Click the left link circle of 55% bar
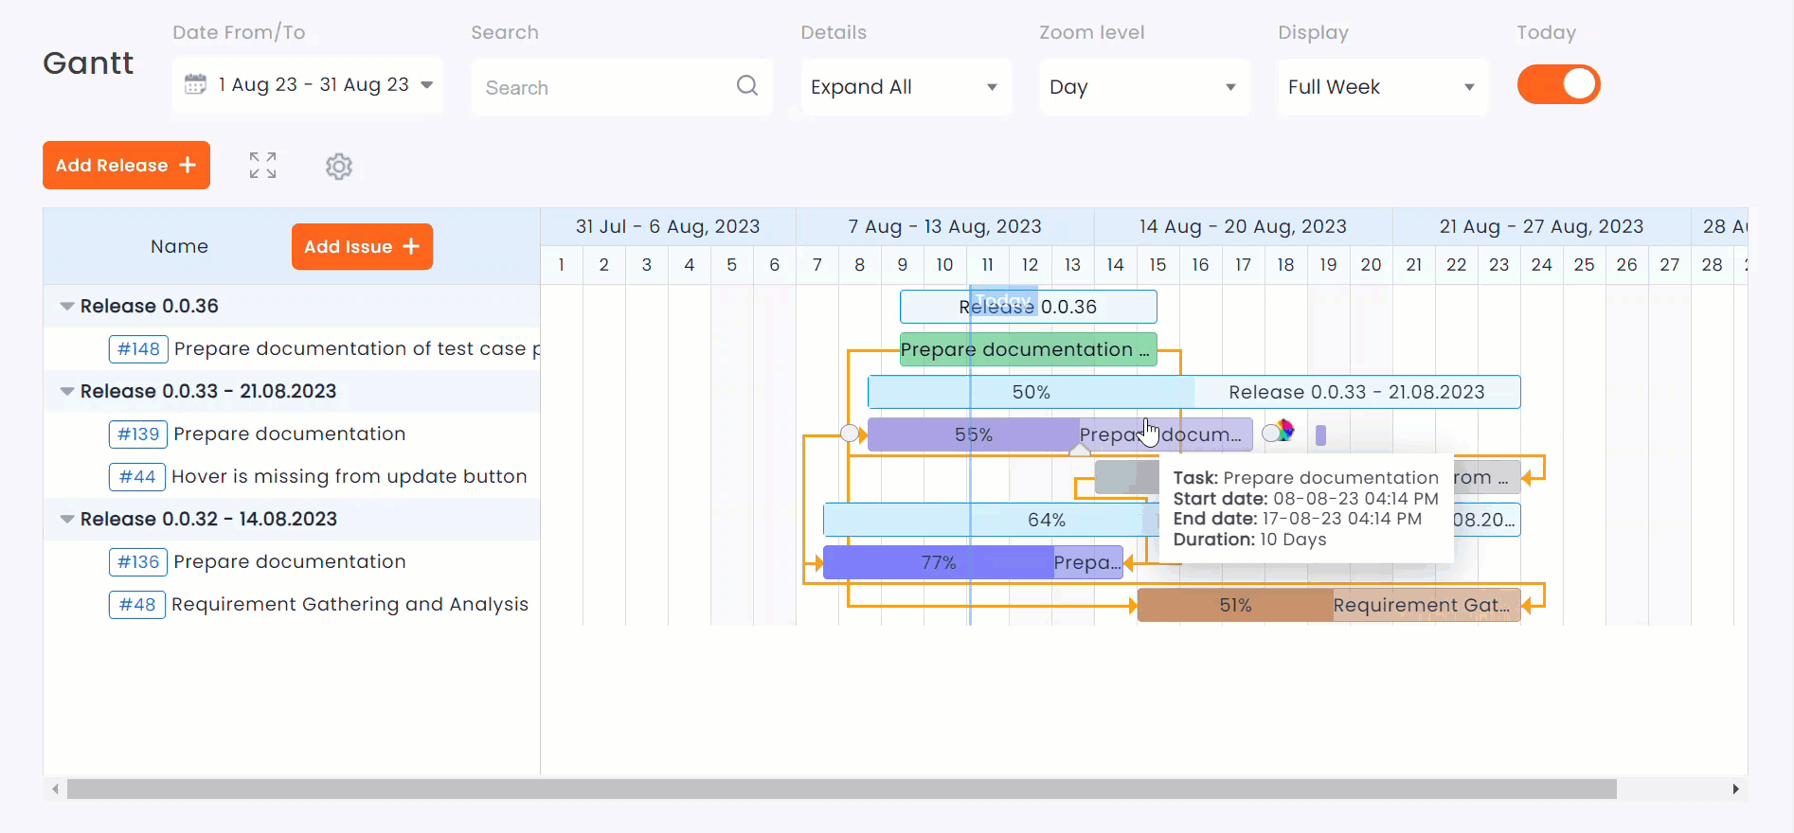This screenshot has width=1794, height=833. (850, 434)
